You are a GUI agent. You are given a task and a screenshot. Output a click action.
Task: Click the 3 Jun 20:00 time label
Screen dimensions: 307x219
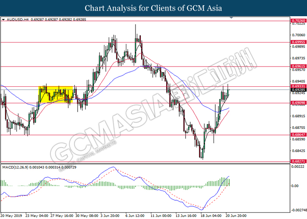[x=110, y=216]
